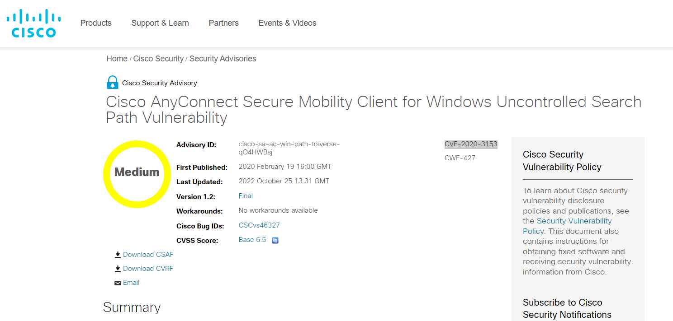Viewport: 673px width, 321px height.
Task: Open the Partners menu
Action: coord(223,23)
